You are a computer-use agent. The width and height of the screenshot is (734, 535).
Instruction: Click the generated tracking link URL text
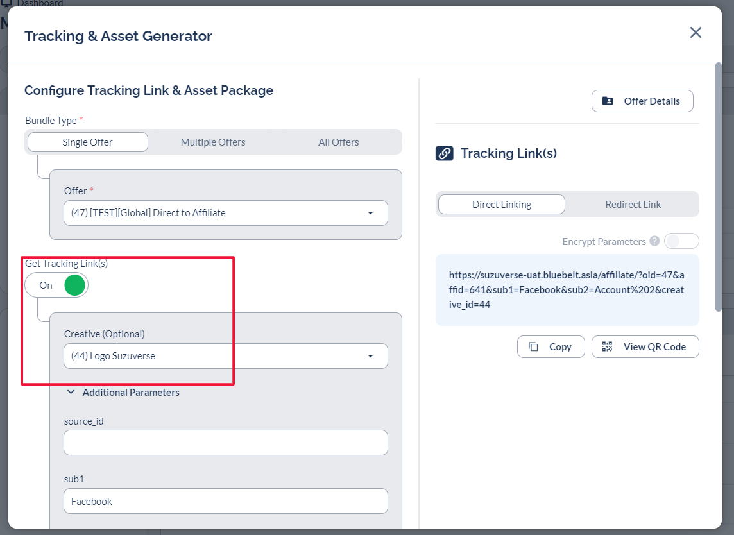pos(567,289)
